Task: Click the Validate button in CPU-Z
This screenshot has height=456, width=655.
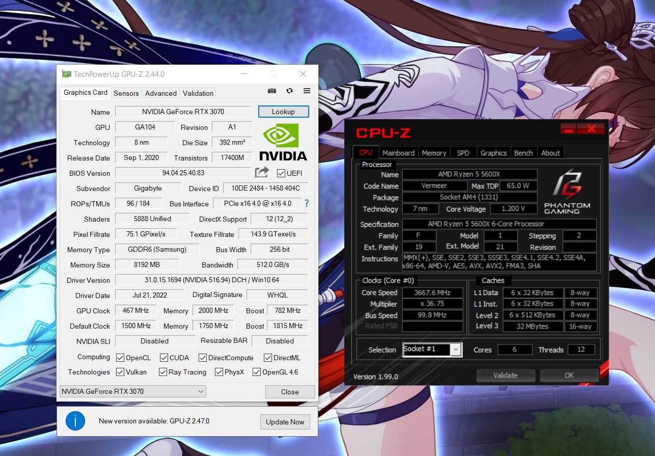Action: click(505, 375)
